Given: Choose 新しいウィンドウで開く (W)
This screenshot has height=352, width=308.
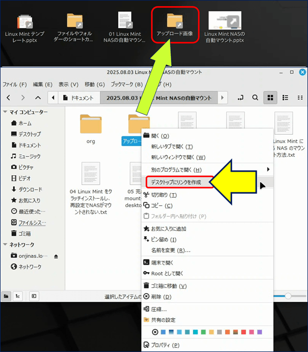Looking at the screenshot, I should (x=207, y=157).
